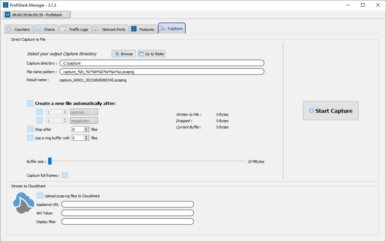Screen dimensions: 386x242
Task: Switch to the Counters tab
Action: 19,29
